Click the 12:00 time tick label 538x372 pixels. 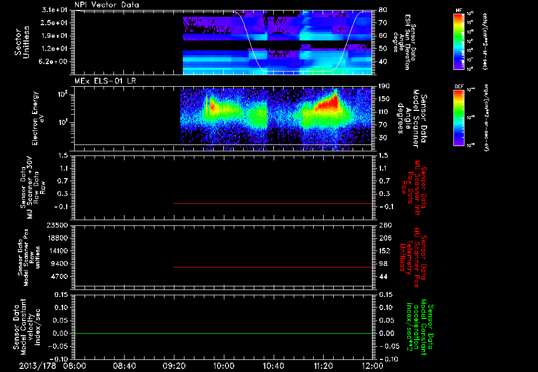[373, 366]
